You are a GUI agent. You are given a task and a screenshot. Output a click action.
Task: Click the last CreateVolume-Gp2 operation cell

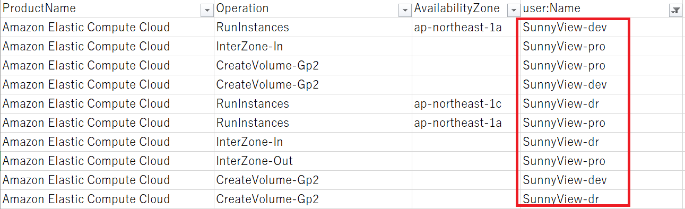[x=313, y=199]
